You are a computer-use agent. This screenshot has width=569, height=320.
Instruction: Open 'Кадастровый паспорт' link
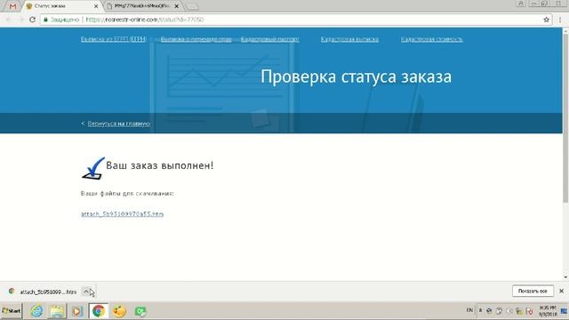pos(269,39)
